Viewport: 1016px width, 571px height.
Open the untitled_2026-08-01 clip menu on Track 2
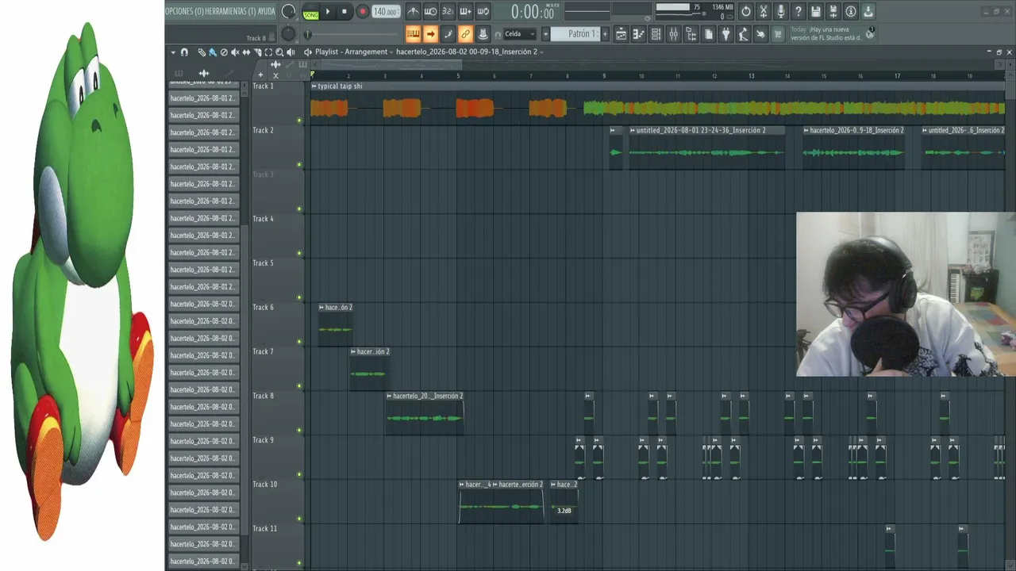click(x=633, y=130)
